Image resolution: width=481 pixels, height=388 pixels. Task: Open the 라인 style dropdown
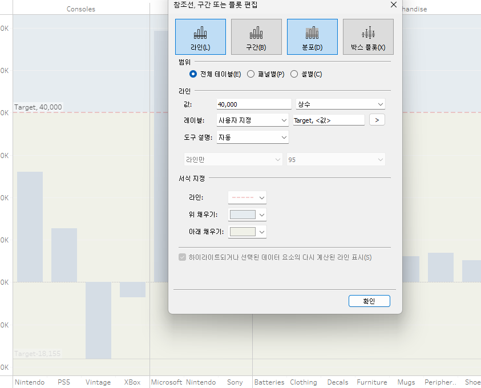[247, 197]
